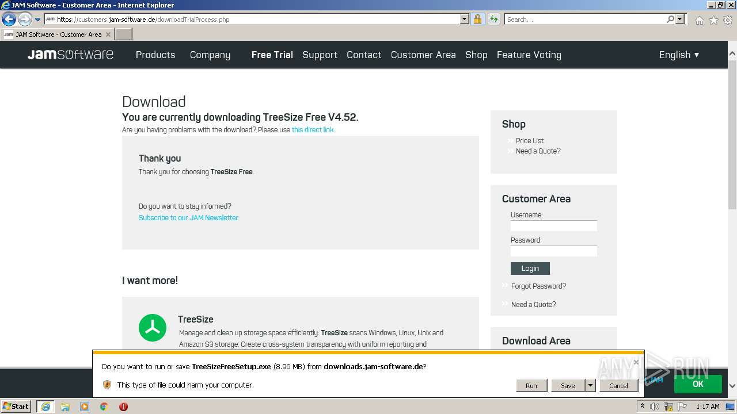Viewport: 737px width, 414px height.
Task: Open the Support menu item
Action: click(320, 55)
